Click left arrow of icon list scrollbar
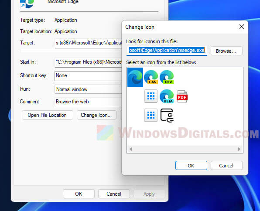Viewport: 260px width, 211px height. click(131, 149)
